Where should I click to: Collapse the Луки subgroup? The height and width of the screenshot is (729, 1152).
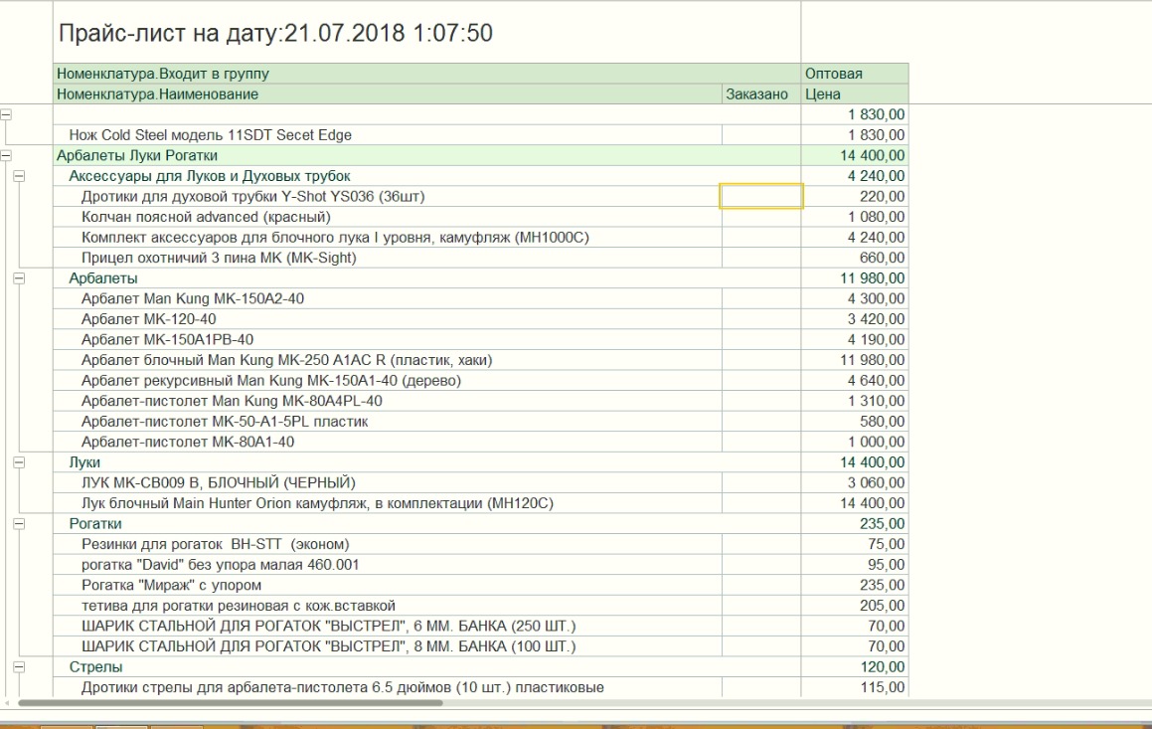19,462
